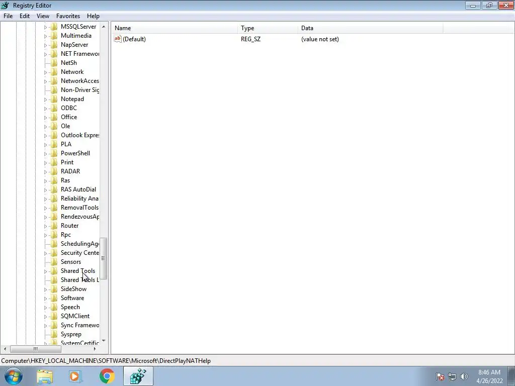Click the (Default) string value icon
The height and width of the screenshot is (386, 515).
coord(118,39)
